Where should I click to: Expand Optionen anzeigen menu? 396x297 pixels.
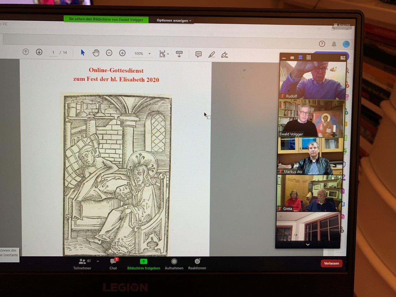pos(174,20)
